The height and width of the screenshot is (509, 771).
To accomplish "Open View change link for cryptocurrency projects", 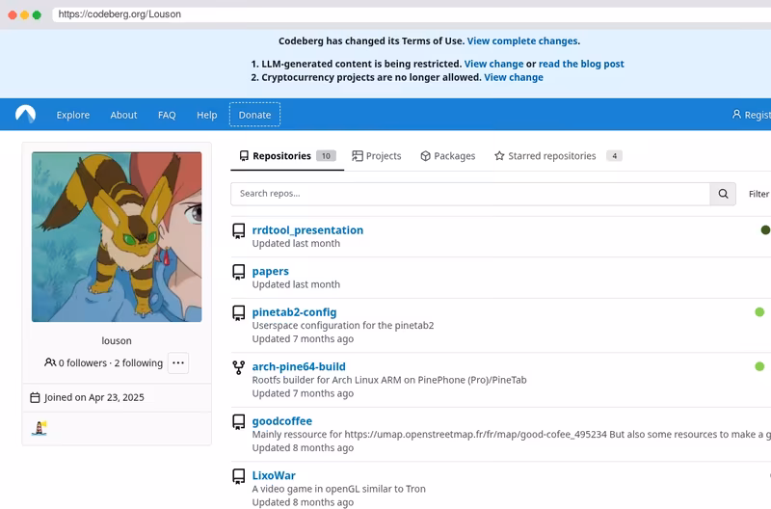I will [x=514, y=77].
